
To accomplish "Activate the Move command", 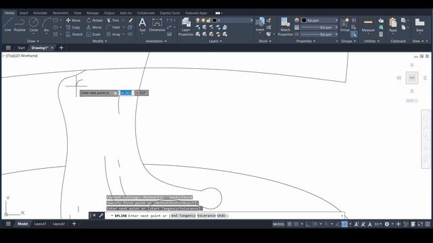I will coord(73,20).
